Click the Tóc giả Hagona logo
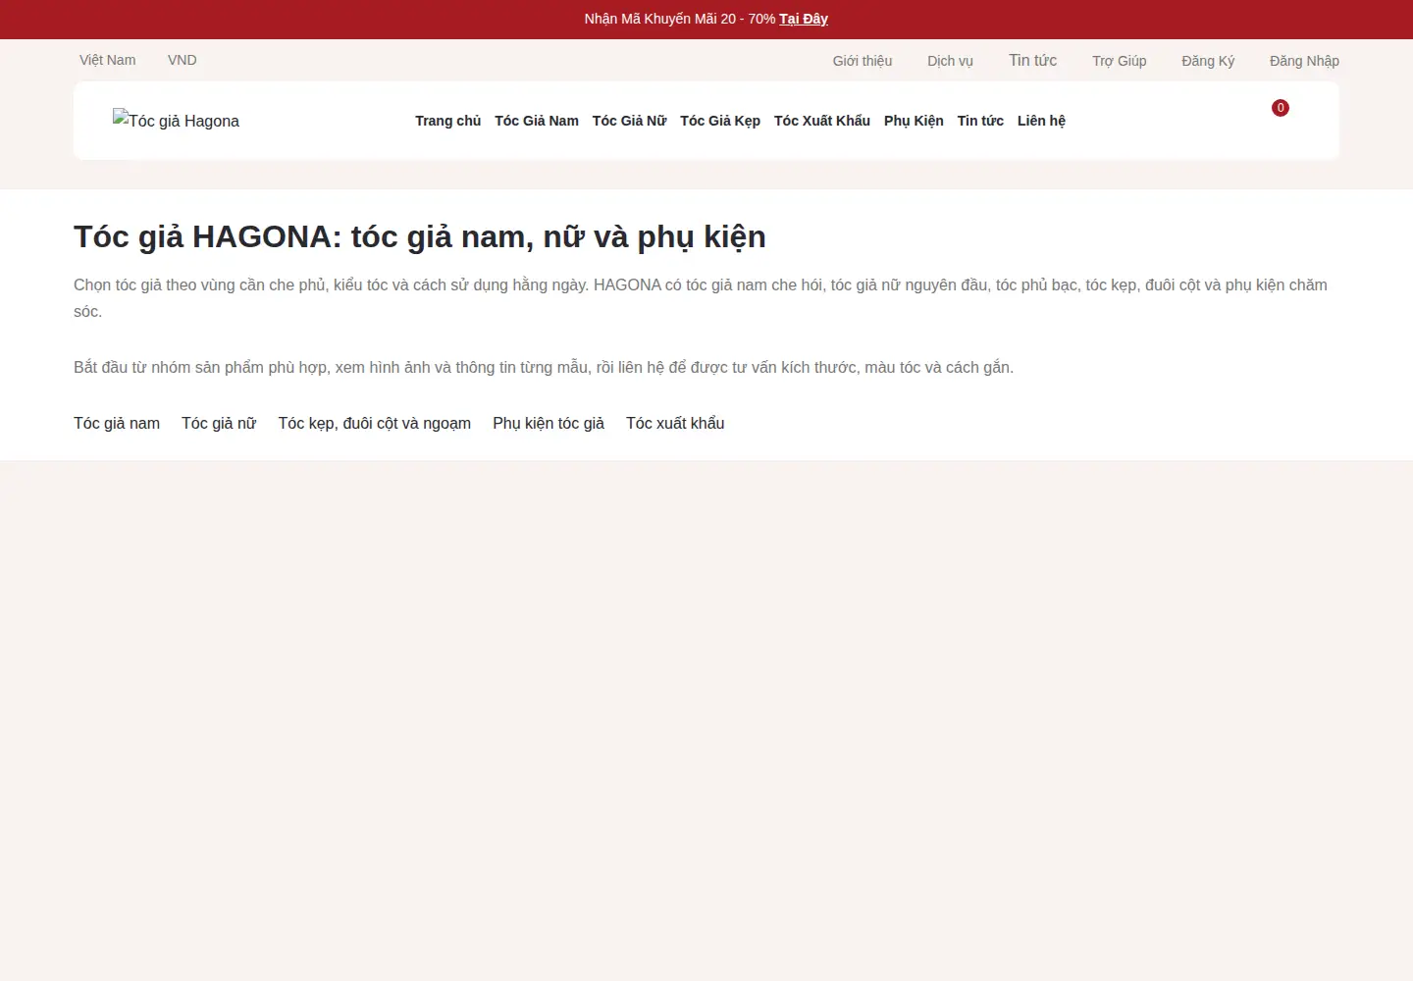 pos(177,121)
